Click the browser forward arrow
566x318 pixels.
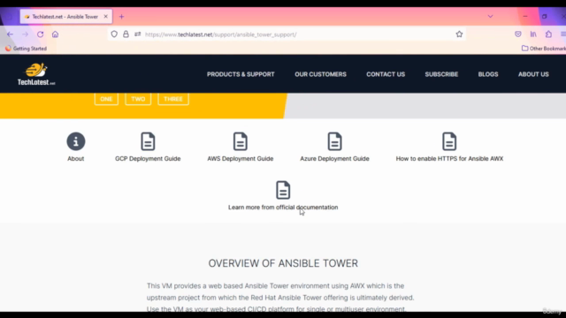pos(25,34)
